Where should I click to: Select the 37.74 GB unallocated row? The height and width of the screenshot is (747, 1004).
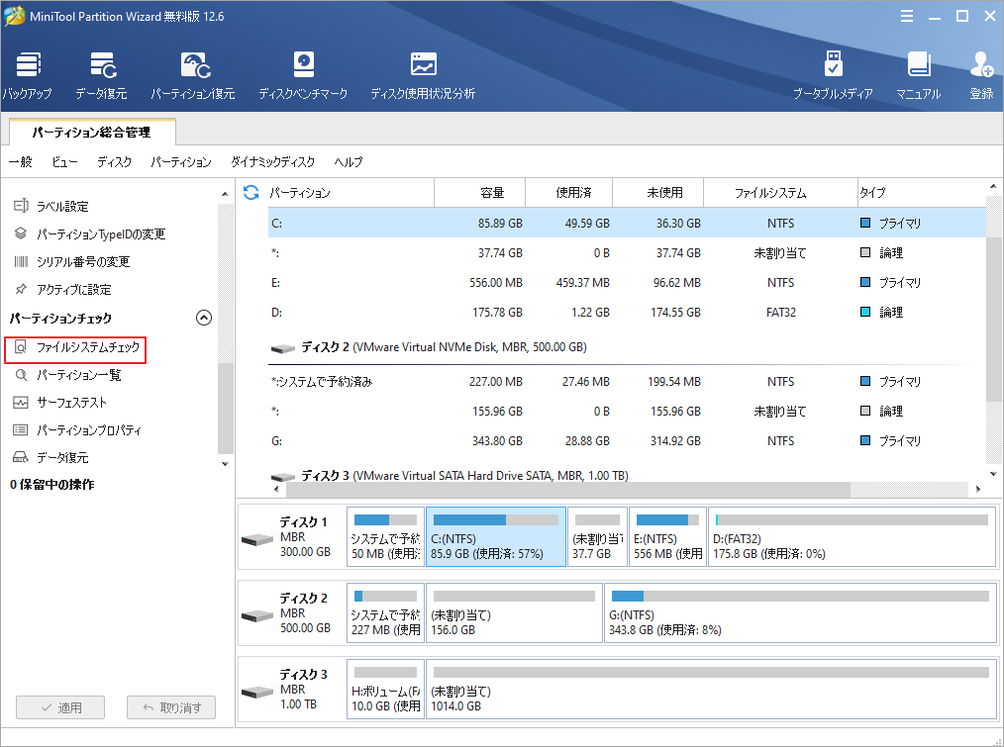tap(627, 253)
